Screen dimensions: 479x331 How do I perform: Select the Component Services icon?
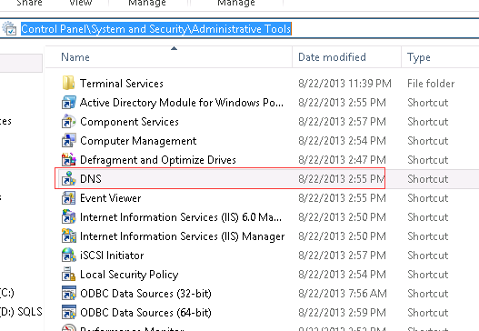68,121
